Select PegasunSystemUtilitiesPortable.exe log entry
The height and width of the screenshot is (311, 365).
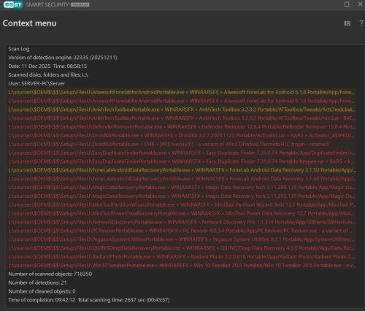pyautogui.click(x=181, y=239)
